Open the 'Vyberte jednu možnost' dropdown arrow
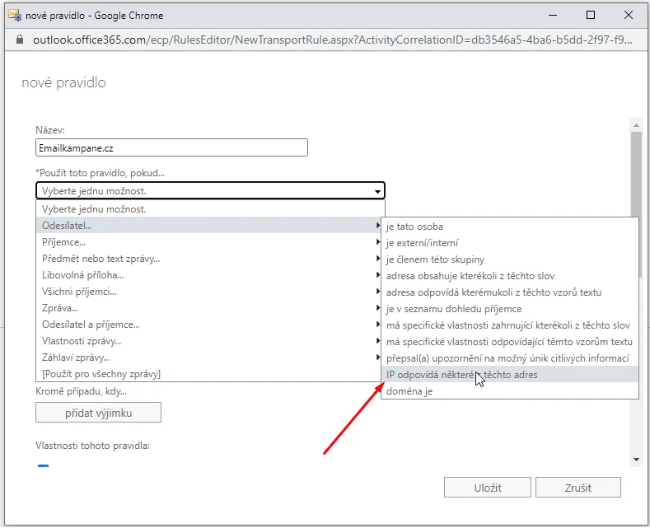Screen dimensions: 650x528 (377, 191)
